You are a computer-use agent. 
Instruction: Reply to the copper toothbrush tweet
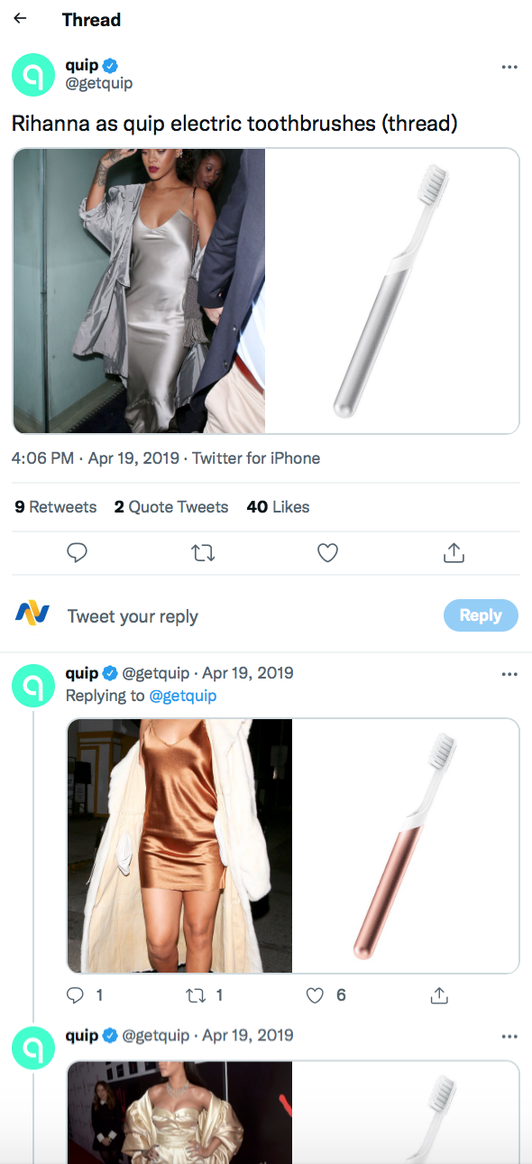coord(75,995)
